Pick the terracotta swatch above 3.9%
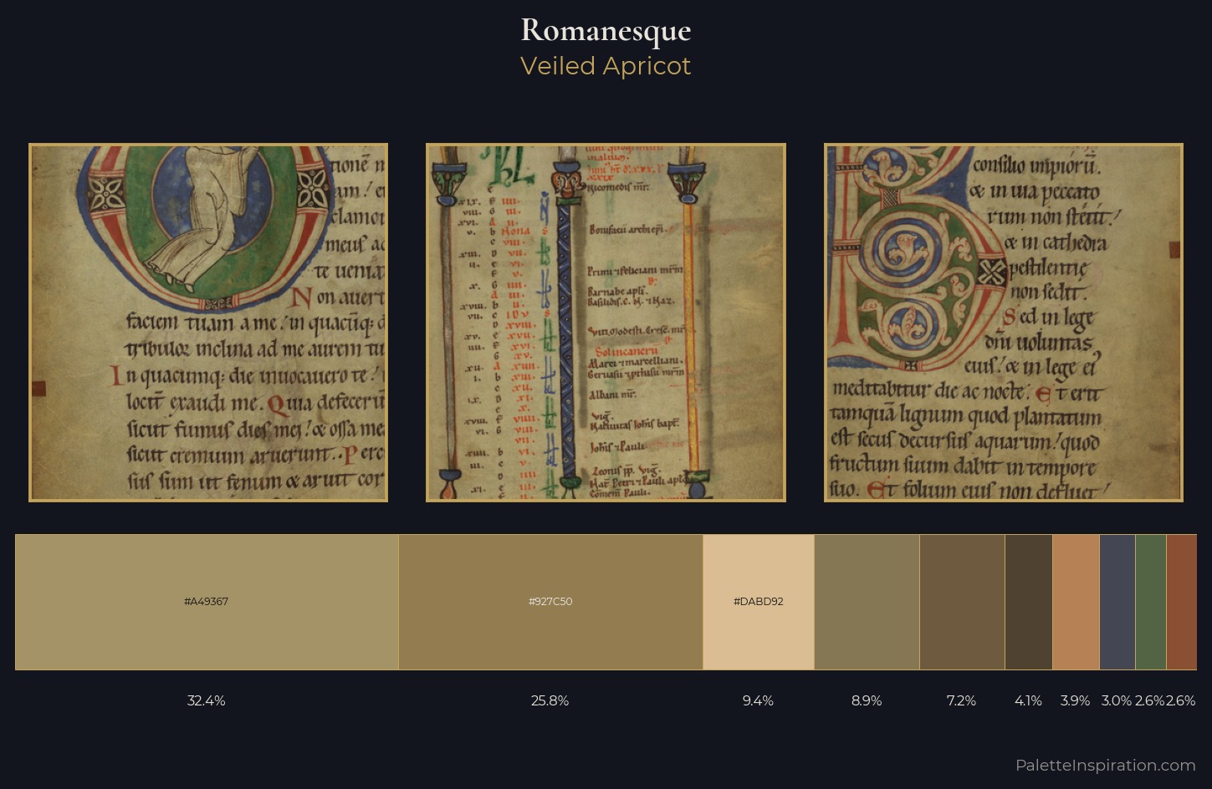The image size is (1212, 789). tap(1076, 602)
